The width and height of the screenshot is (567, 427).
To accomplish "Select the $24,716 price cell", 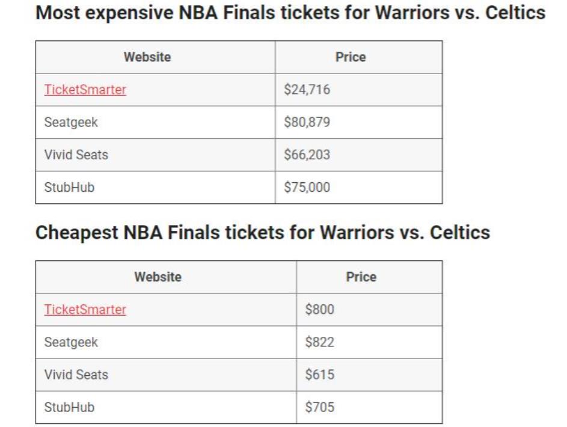I will pyautogui.click(x=307, y=90).
